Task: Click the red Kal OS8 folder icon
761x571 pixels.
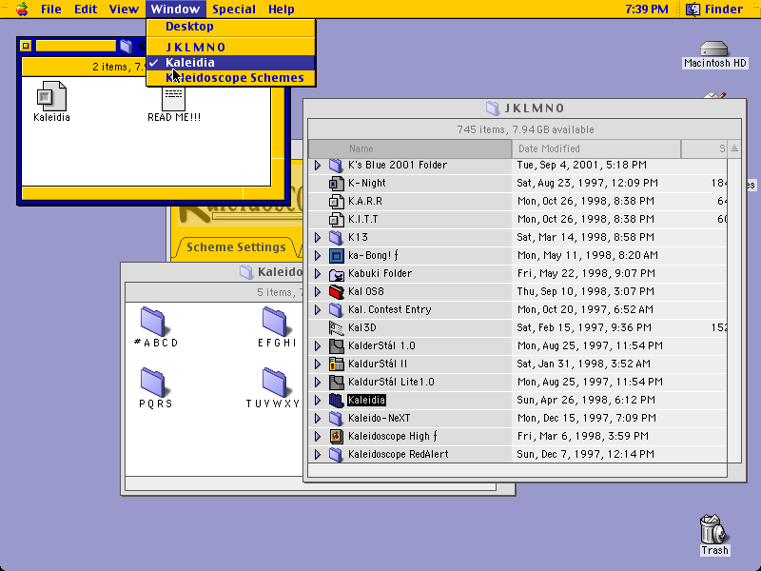Action: pos(336,292)
